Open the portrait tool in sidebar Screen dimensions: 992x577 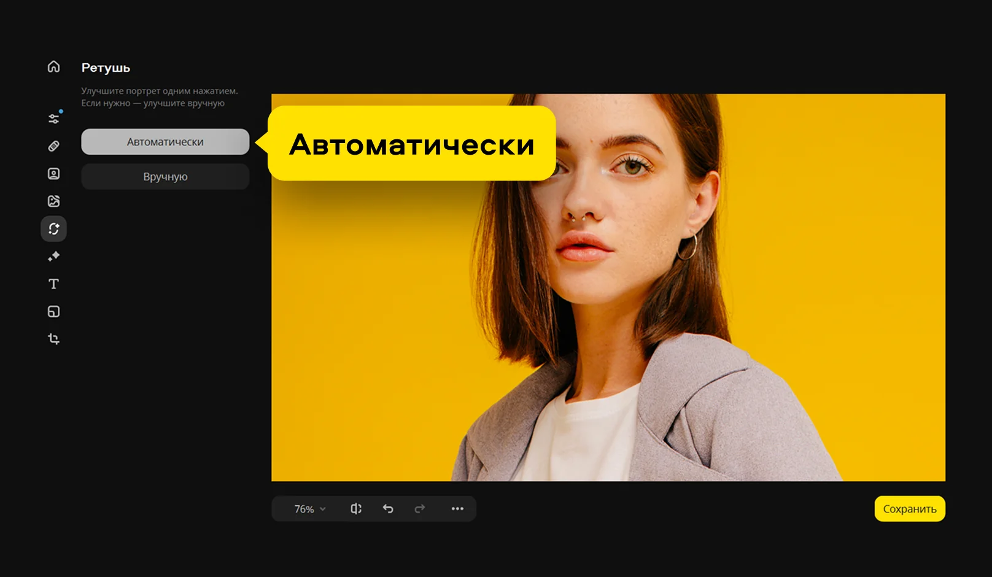(x=54, y=174)
